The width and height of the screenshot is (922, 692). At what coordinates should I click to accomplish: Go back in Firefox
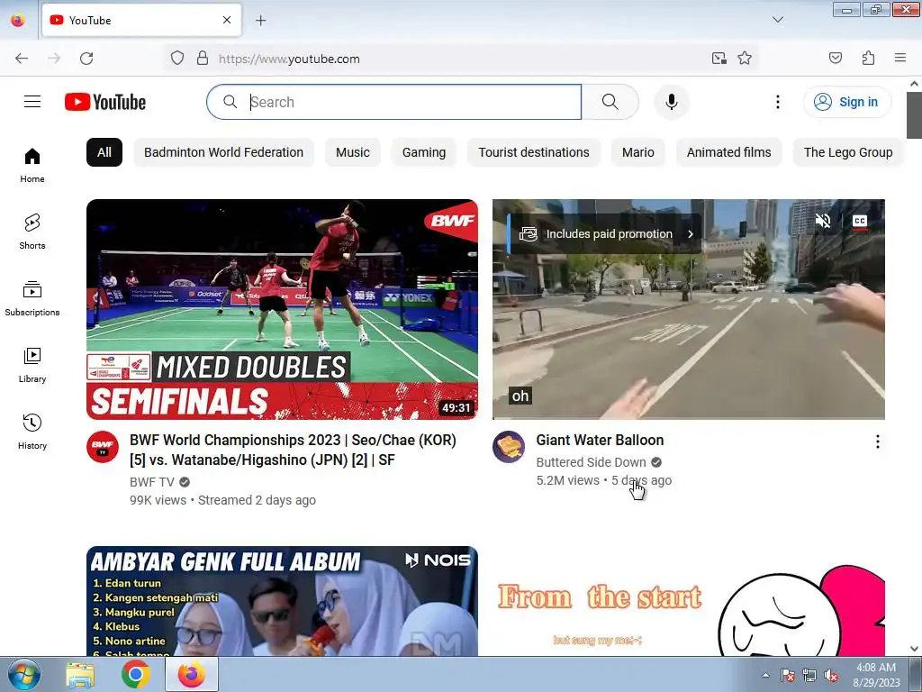(x=22, y=59)
